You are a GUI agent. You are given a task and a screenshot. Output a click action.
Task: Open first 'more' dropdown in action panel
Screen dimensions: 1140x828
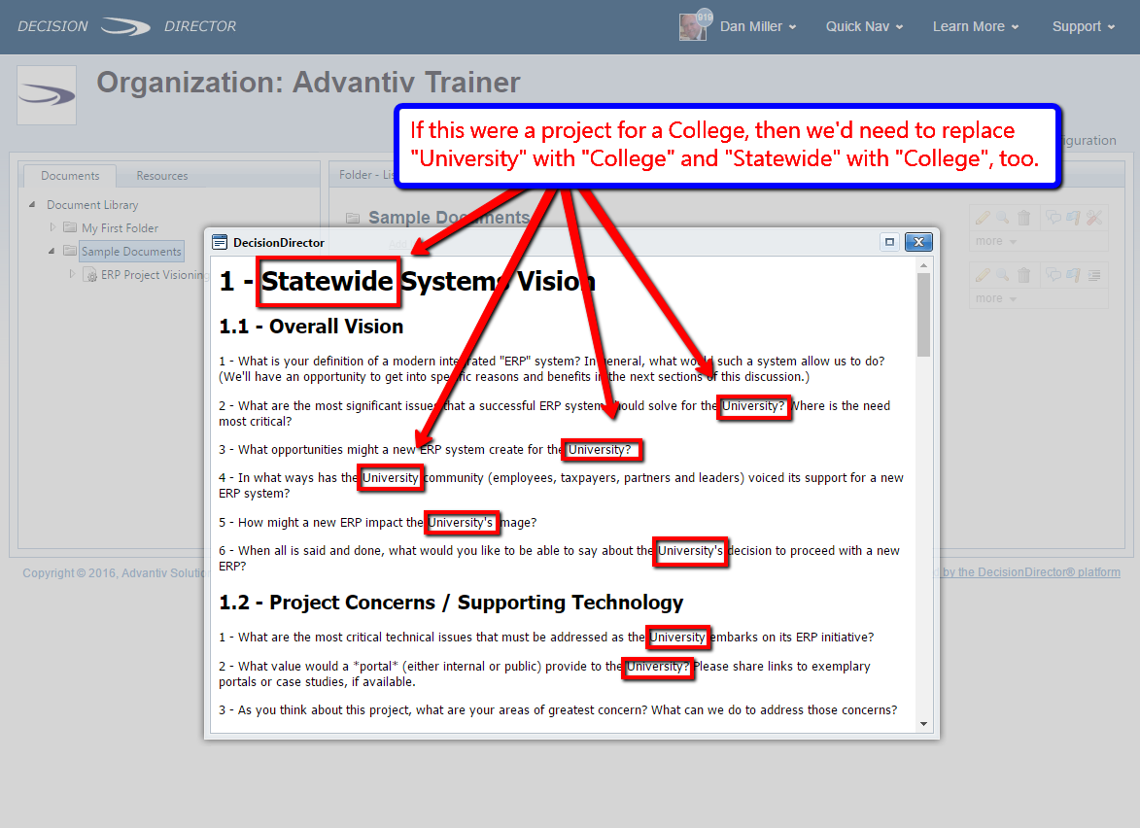tap(996, 241)
